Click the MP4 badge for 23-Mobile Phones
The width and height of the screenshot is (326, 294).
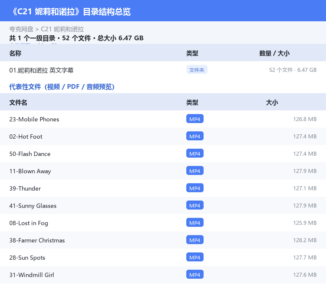195,119
